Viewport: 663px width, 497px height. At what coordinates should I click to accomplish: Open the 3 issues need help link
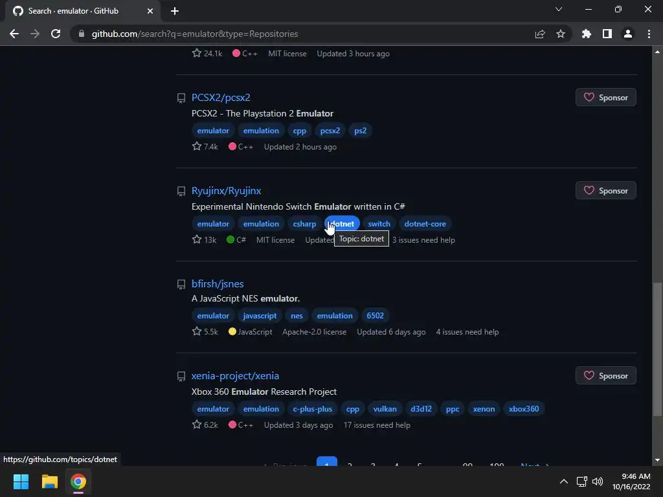tap(423, 240)
